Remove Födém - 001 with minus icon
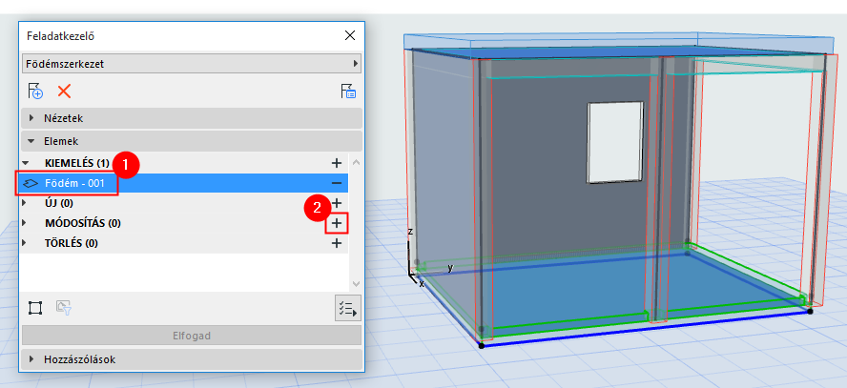 point(337,183)
